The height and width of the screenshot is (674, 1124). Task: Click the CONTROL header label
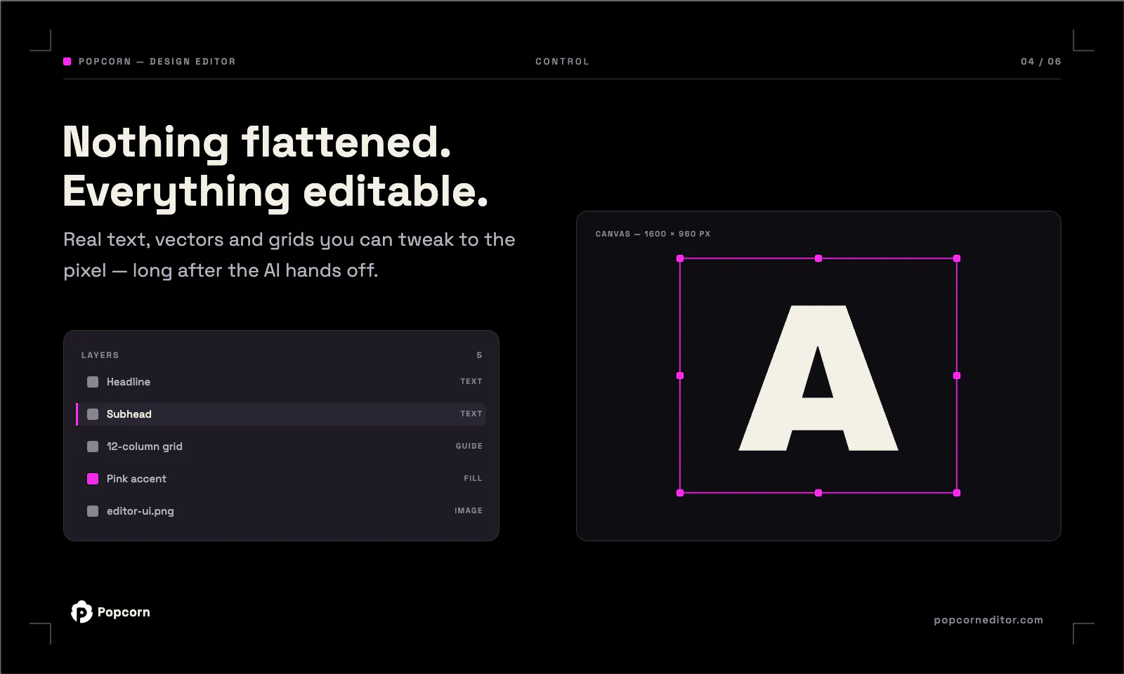click(562, 62)
